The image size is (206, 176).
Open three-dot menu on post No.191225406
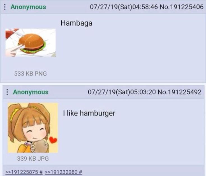pyautogui.click(x=5, y=7)
